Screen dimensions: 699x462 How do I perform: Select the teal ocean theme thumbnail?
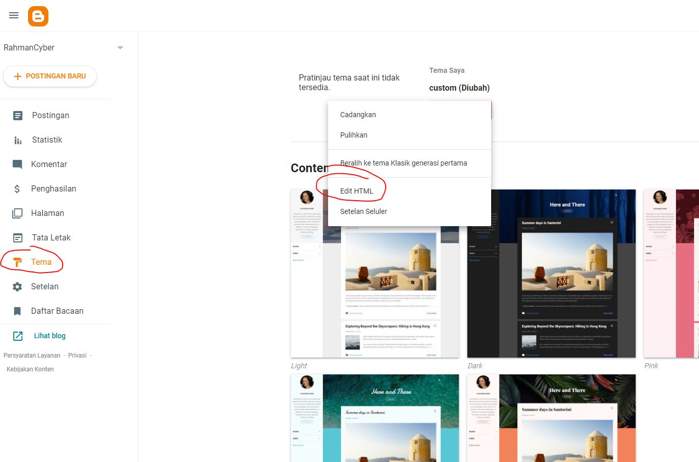click(x=375, y=418)
